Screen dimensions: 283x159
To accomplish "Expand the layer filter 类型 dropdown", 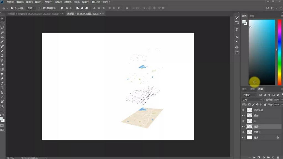I will 249,95.
